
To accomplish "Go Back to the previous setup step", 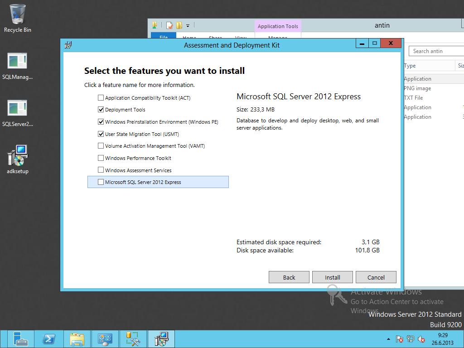I will click(289, 277).
